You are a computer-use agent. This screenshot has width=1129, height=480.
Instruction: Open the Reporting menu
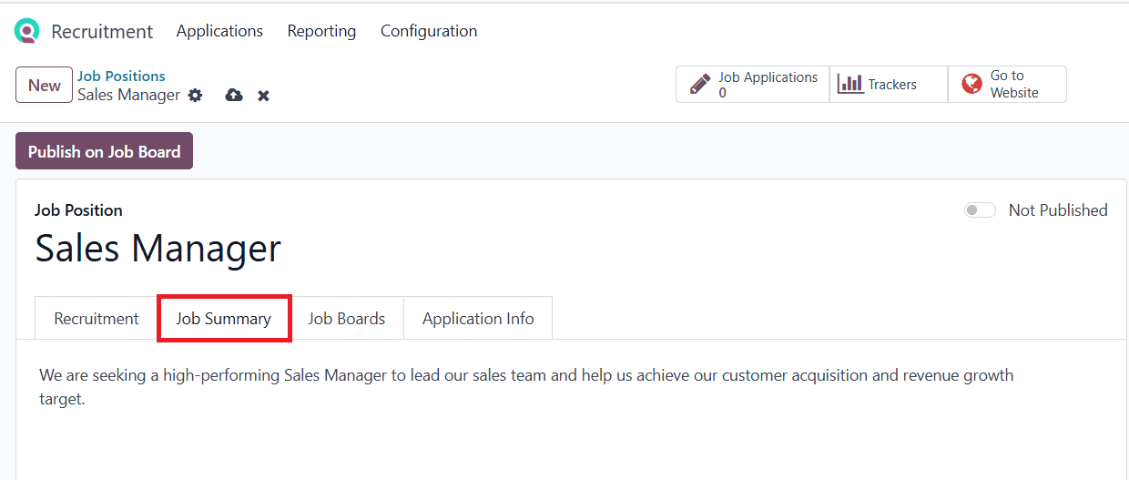coord(321,31)
